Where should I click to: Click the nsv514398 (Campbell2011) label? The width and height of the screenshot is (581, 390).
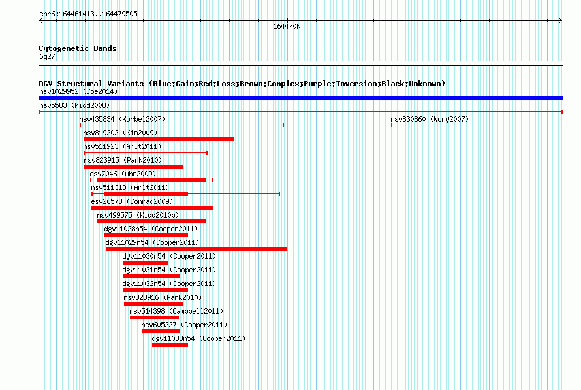pos(176,311)
